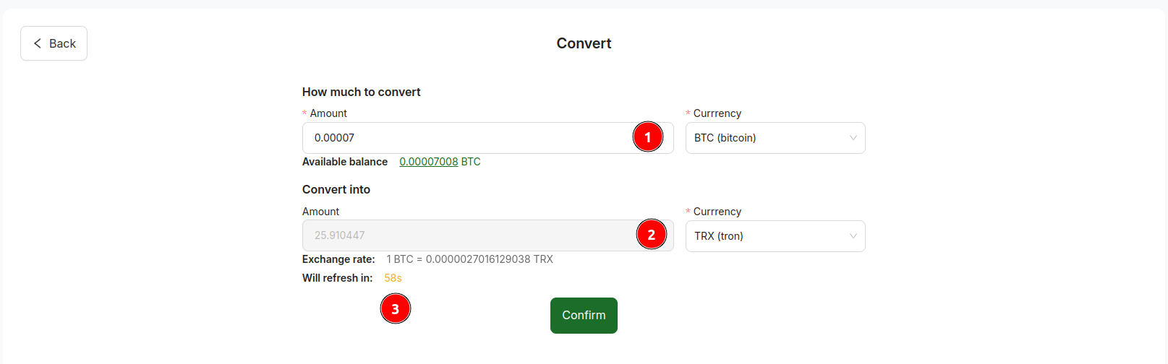This screenshot has height=364, width=1168.
Task: Click the chevron arrow in BTC currency box
Action: (x=853, y=138)
